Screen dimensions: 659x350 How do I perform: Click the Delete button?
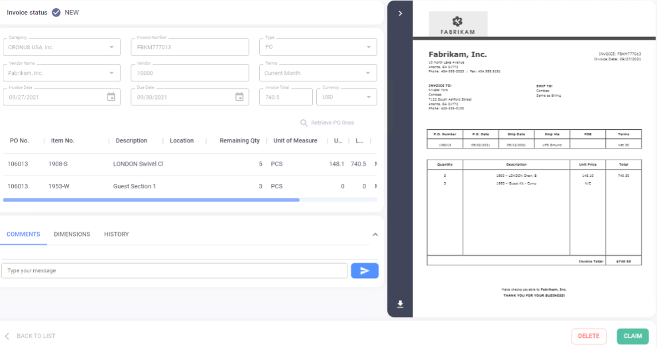pos(589,336)
